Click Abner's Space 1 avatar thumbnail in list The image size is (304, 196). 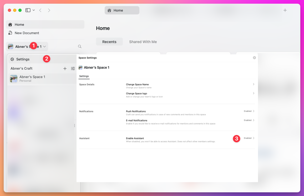[x=14, y=79]
